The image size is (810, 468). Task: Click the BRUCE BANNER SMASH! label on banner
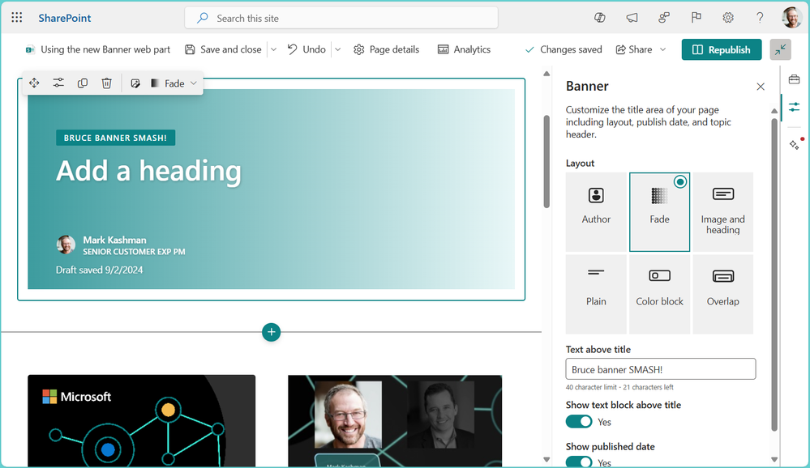pos(116,138)
